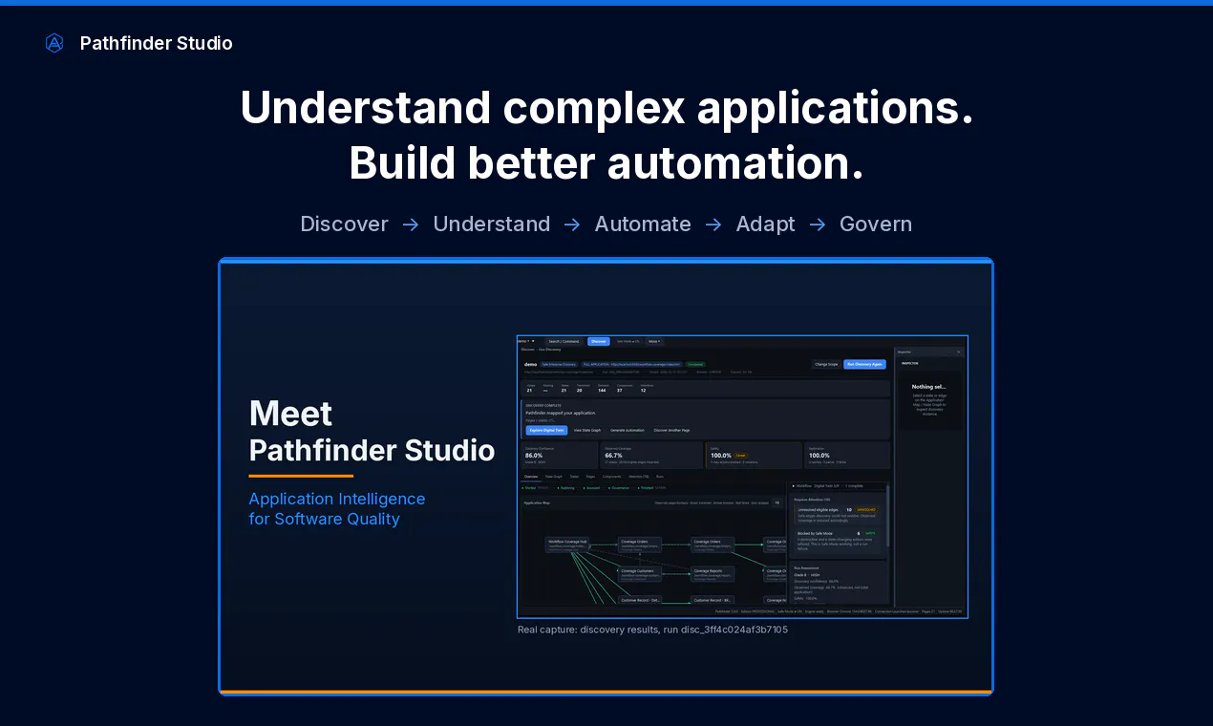The height and width of the screenshot is (726, 1213).
Task: Open the Attention (18) tab
Action: [639, 476]
